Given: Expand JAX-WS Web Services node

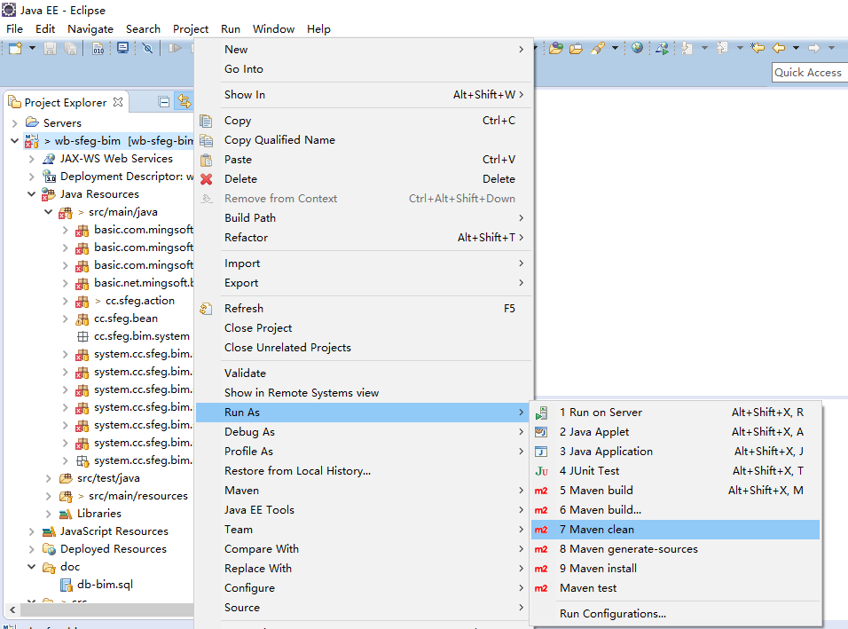Looking at the screenshot, I should pyautogui.click(x=31, y=159).
